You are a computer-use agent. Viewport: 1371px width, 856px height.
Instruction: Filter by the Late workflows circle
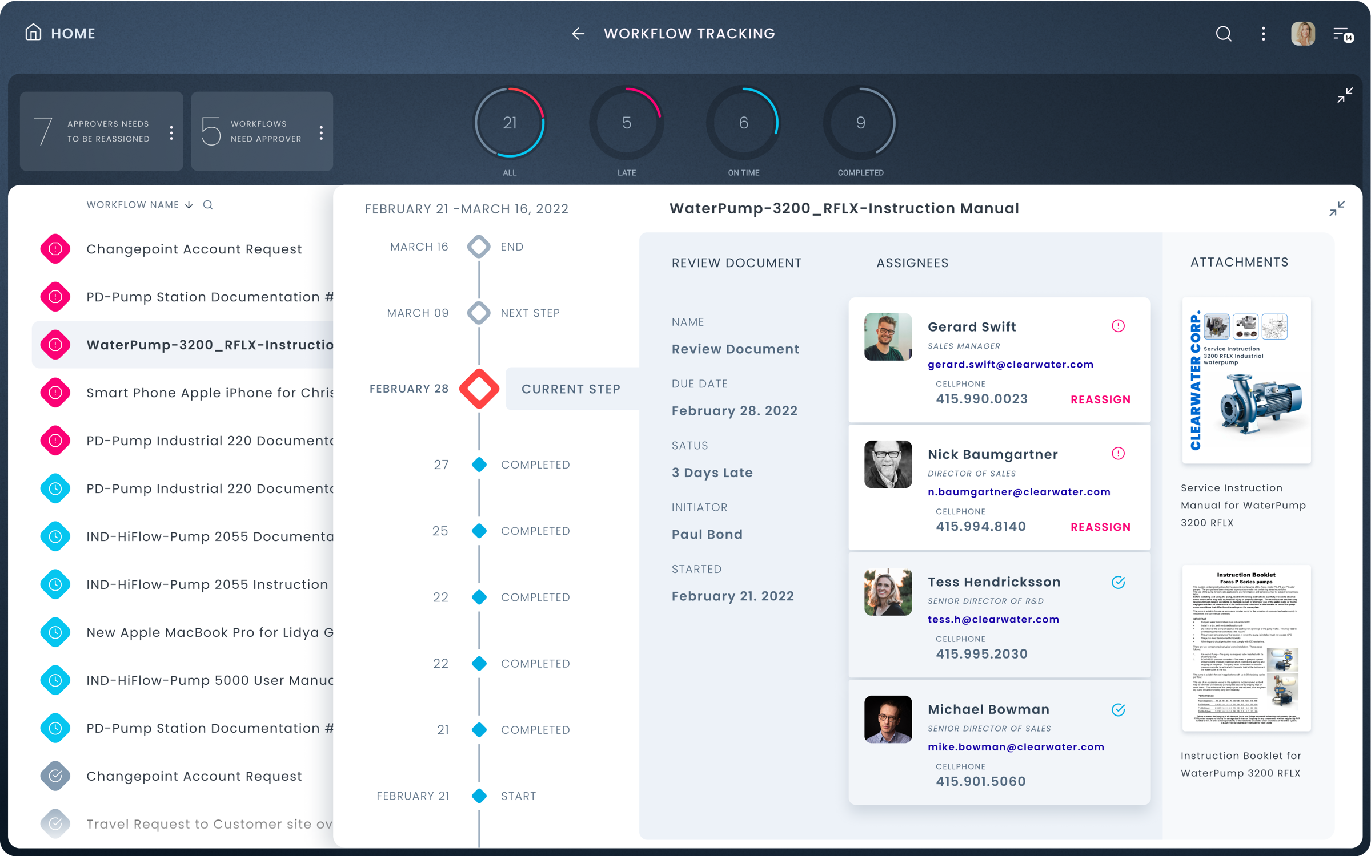626,123
